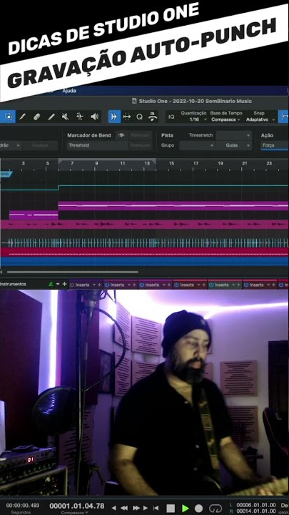Click the Quantize Q button
This screenshot has height=515, width=289.
[x=140, y=117]
